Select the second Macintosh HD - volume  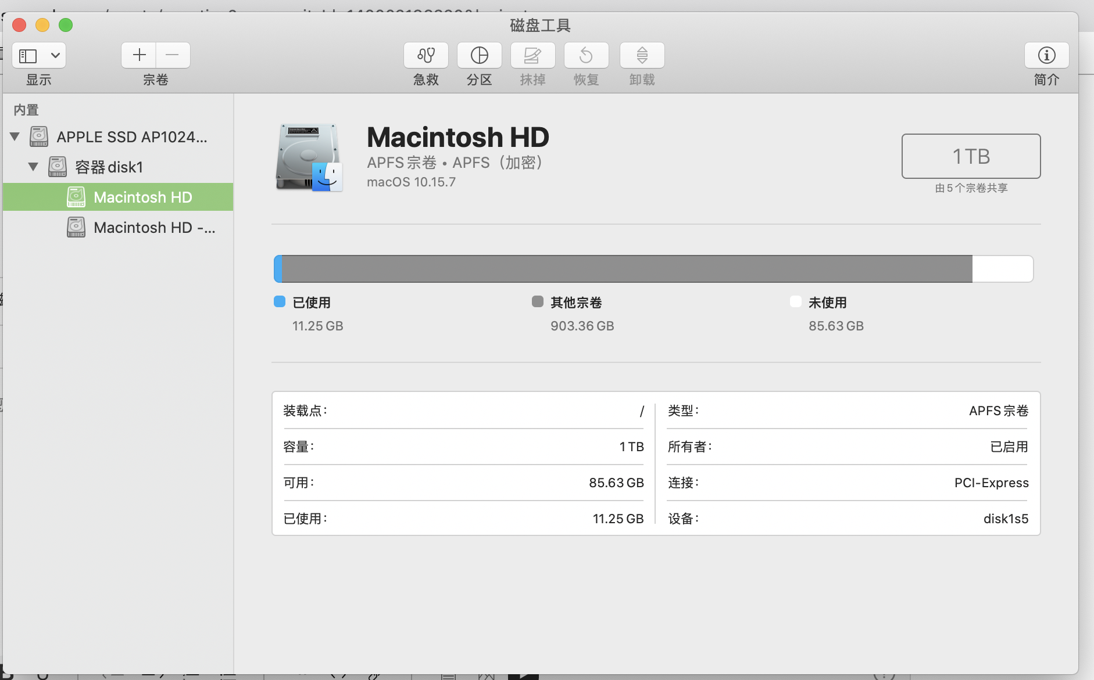point(154,228)
